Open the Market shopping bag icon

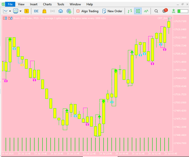click(44, 11)
